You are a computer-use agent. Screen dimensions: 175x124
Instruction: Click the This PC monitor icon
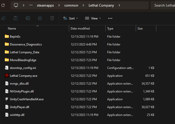pos(16,5)
